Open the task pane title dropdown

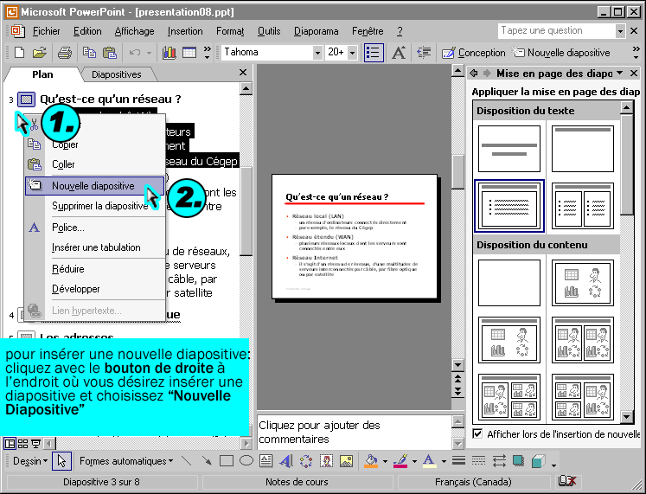click(x=620, y=74)
